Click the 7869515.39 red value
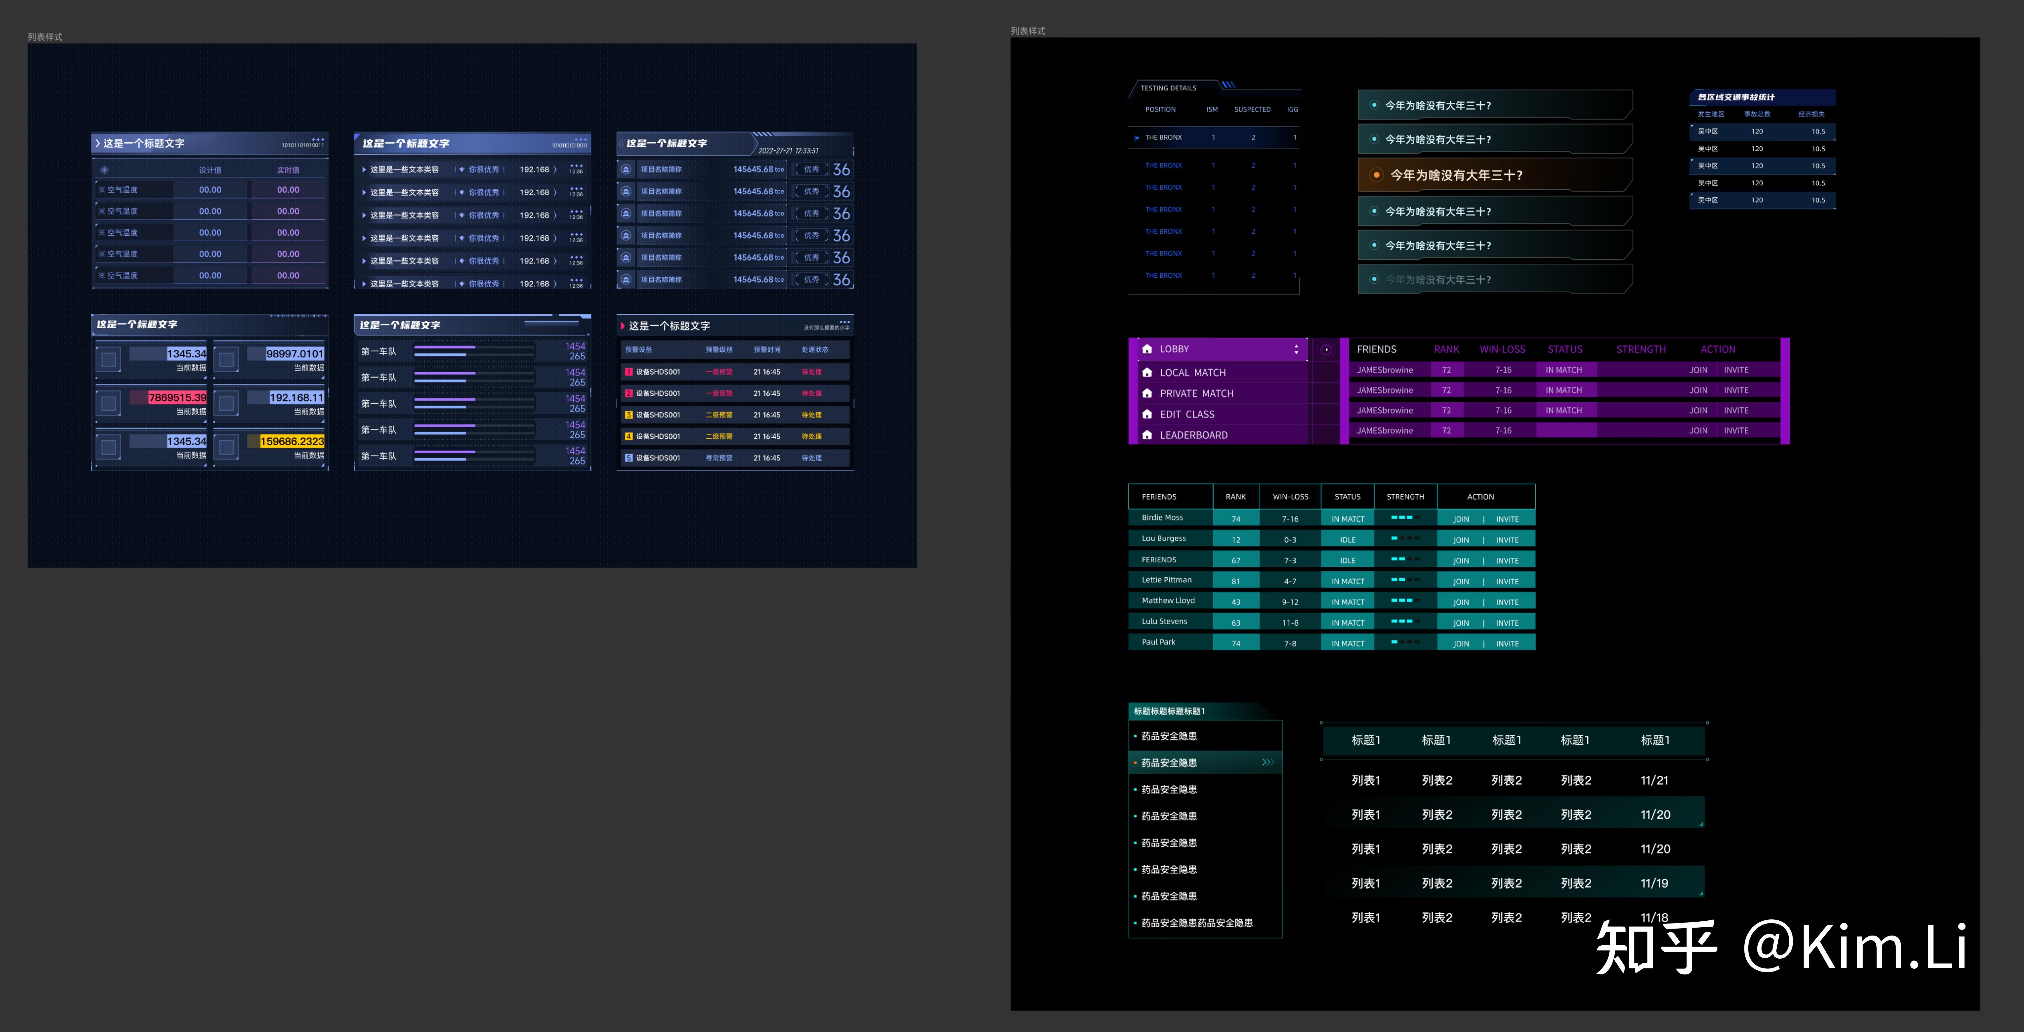 coord(177,398)
